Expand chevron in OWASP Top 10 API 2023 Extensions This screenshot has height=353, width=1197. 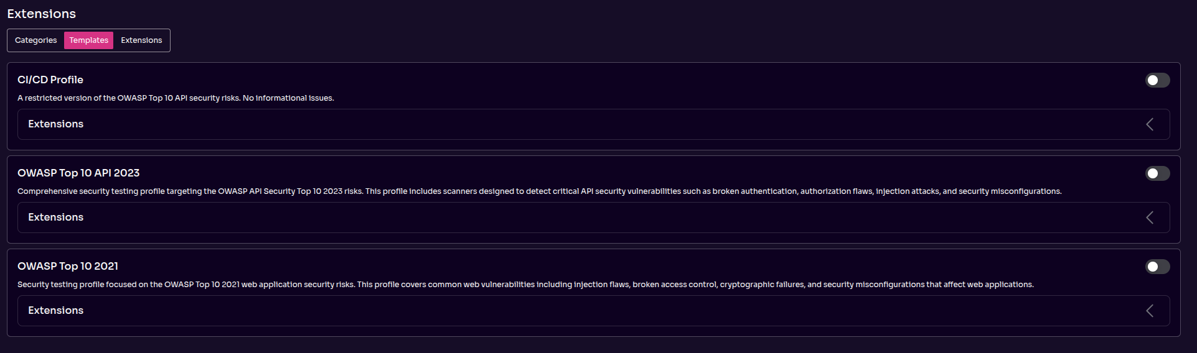pos(1150,218)
